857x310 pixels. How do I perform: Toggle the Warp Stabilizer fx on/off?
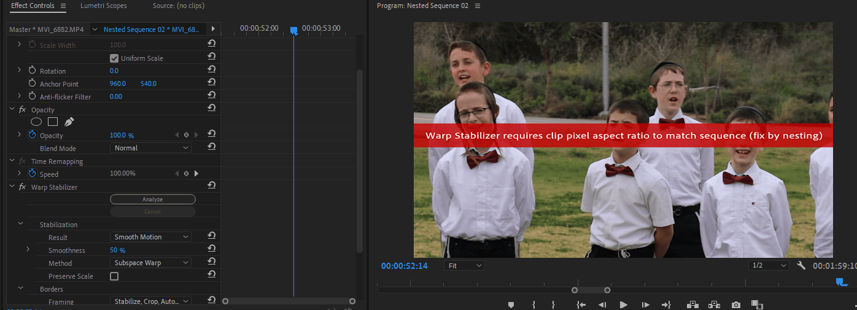[23, 187]
